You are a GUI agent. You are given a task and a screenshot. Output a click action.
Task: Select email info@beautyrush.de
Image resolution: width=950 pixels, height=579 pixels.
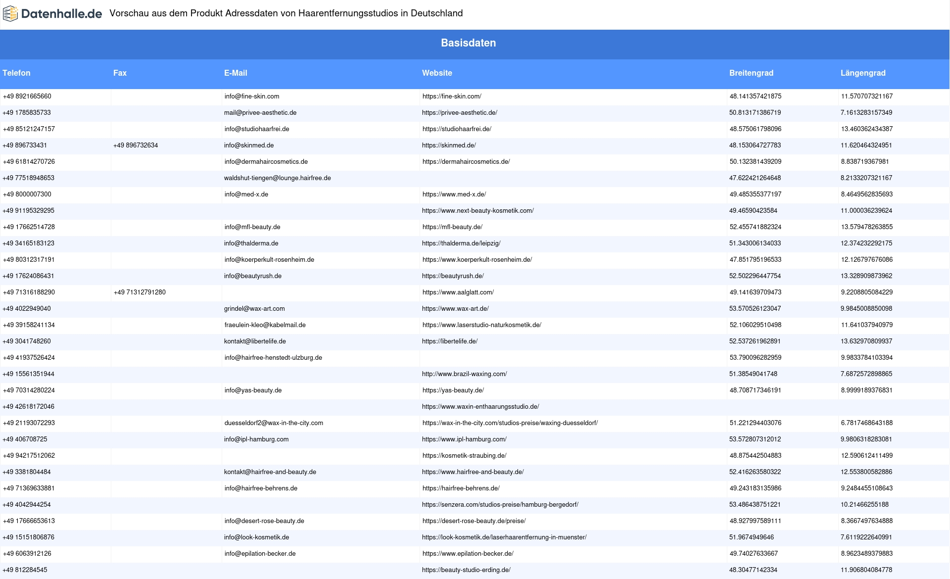253,276
